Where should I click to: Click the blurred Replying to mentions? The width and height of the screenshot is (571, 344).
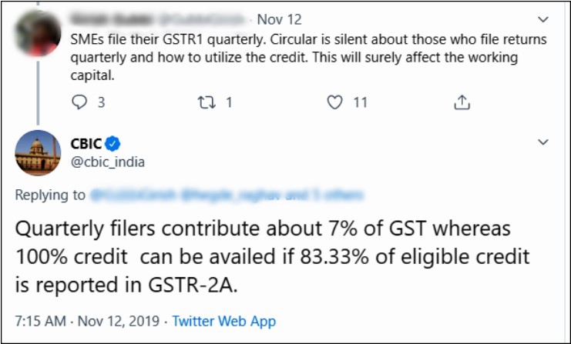227,195
